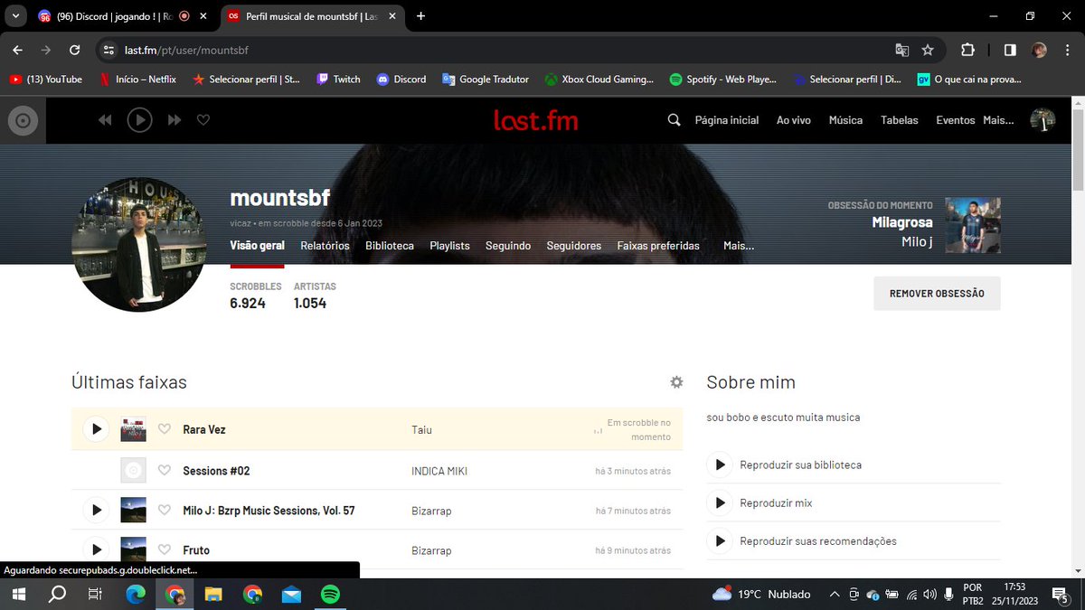Open Chrome profile avatar

[x=1039, y=50]
